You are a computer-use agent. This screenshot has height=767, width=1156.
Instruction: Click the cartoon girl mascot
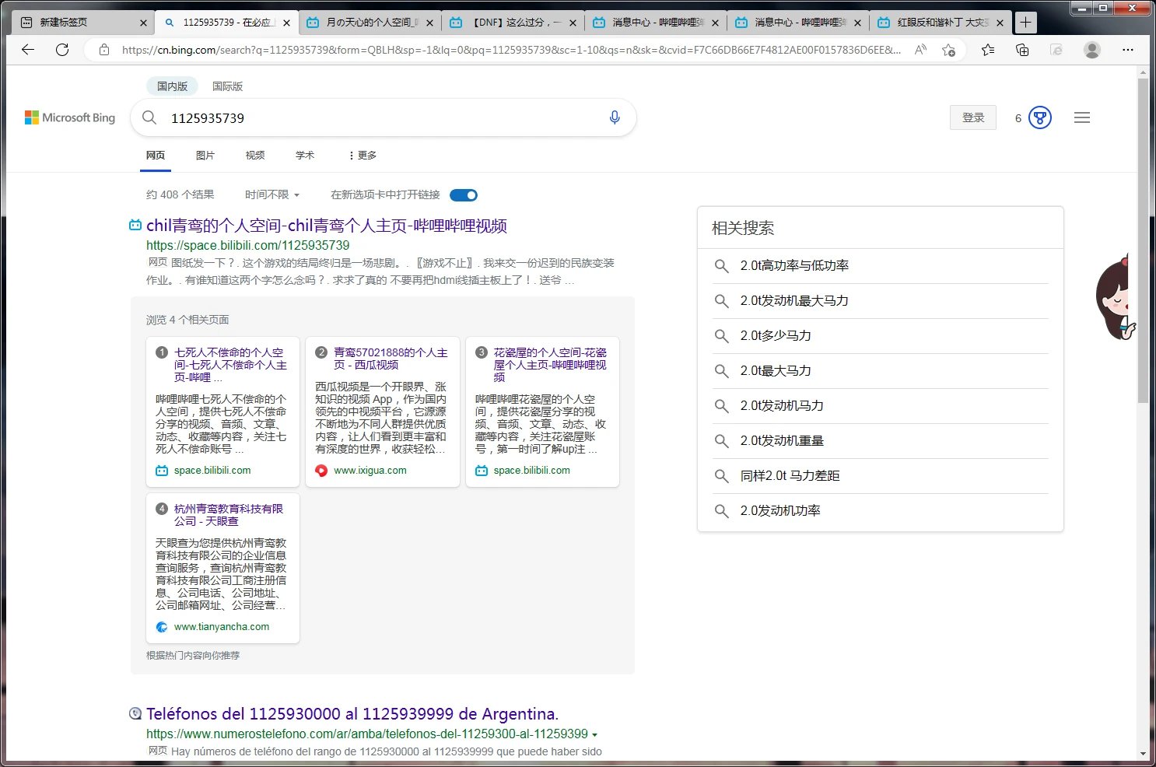[1116, 298]
